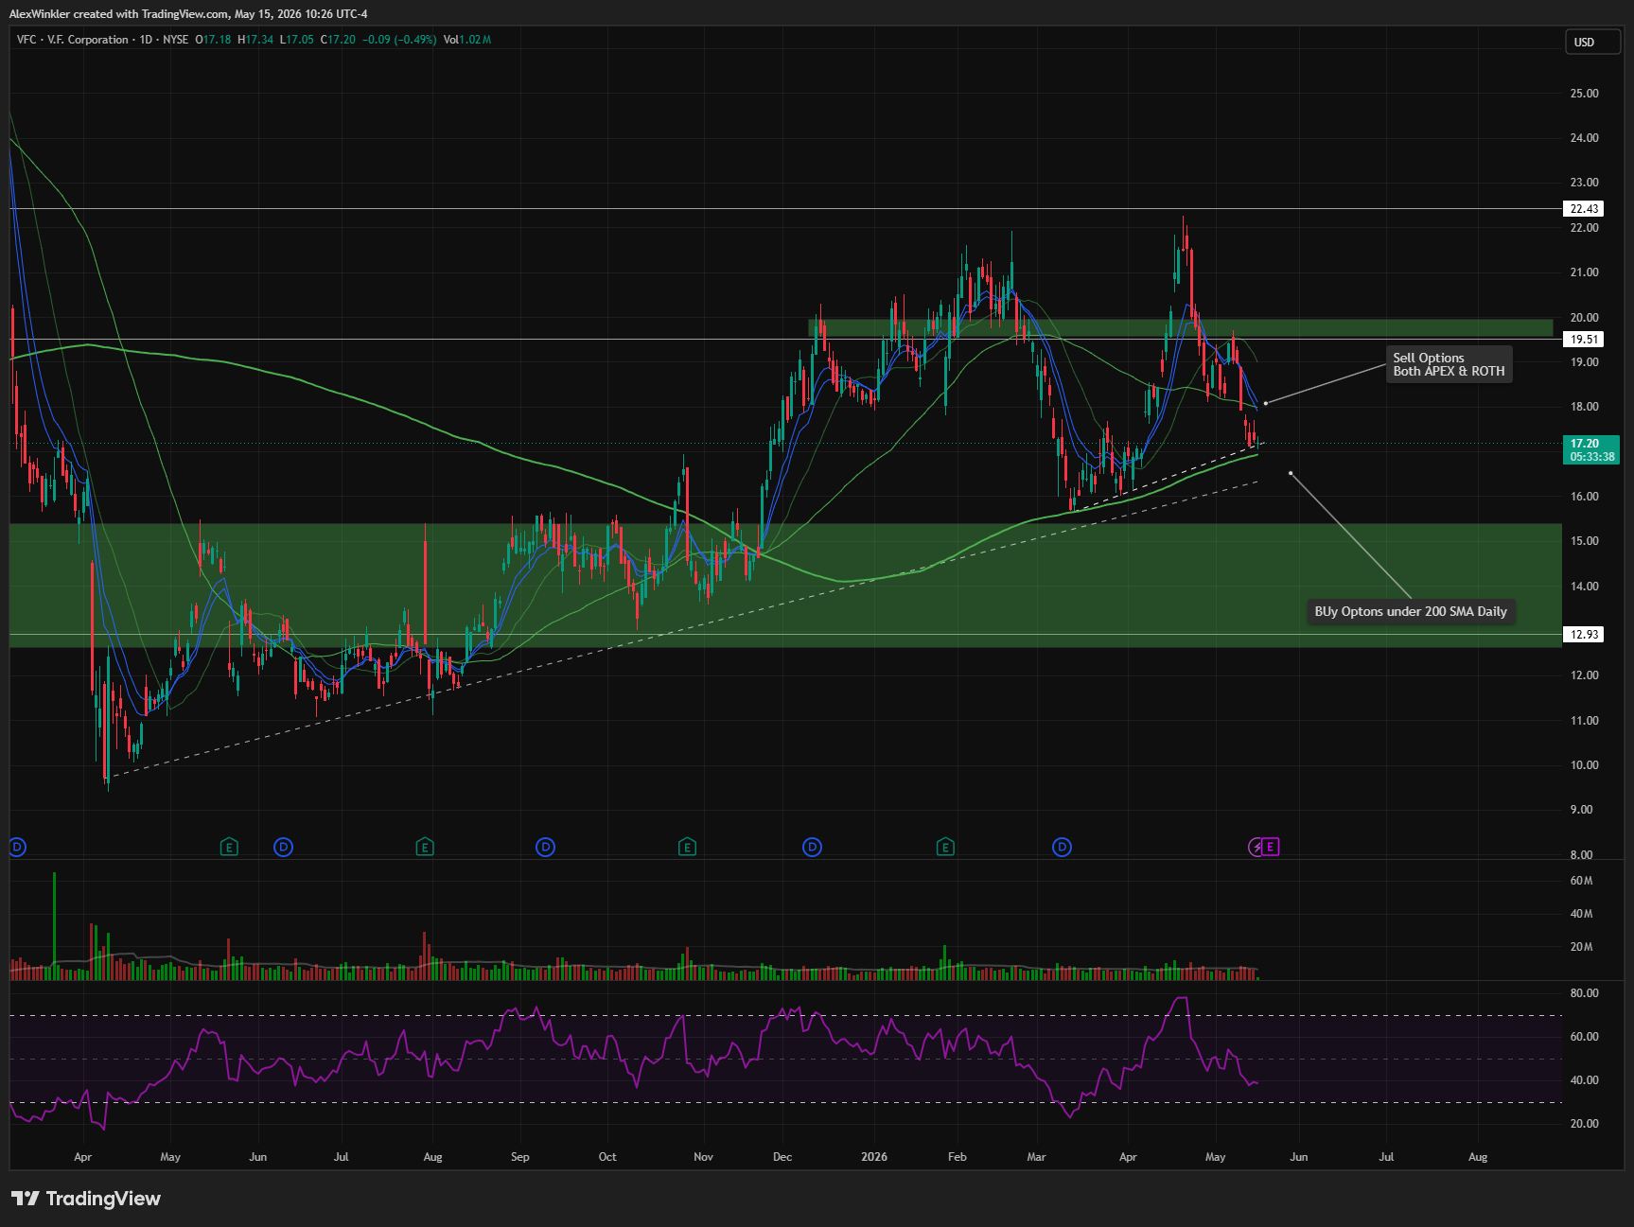Select the 'Sell Options Both APEX & ROTH' note
The image size is (1634, 1227).
pos(1449,364)
